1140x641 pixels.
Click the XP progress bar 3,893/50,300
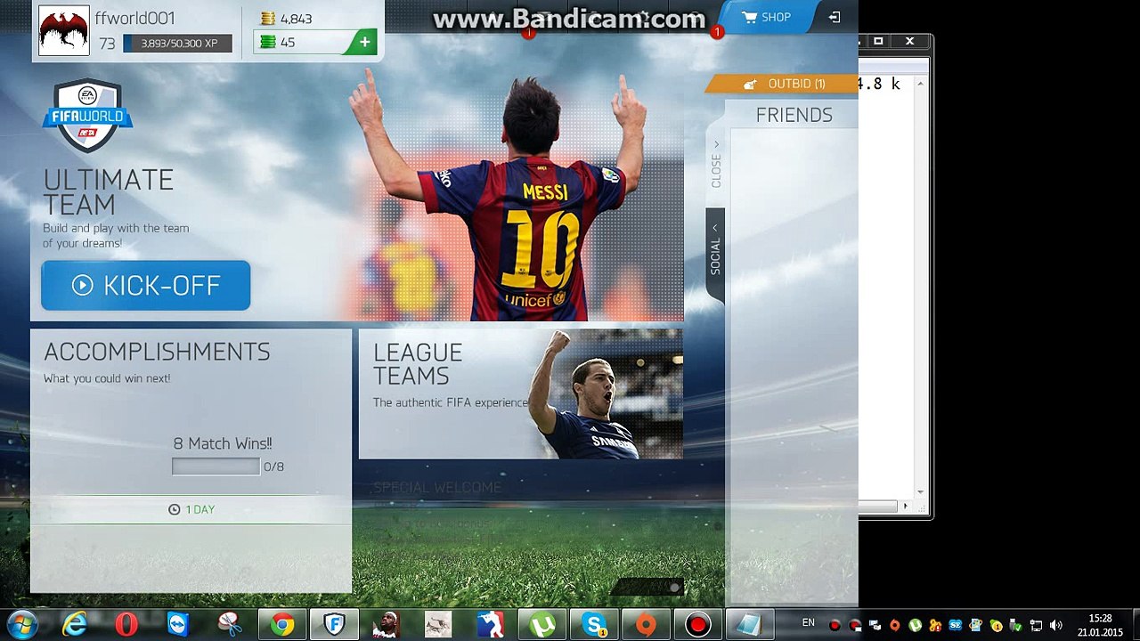178,43
